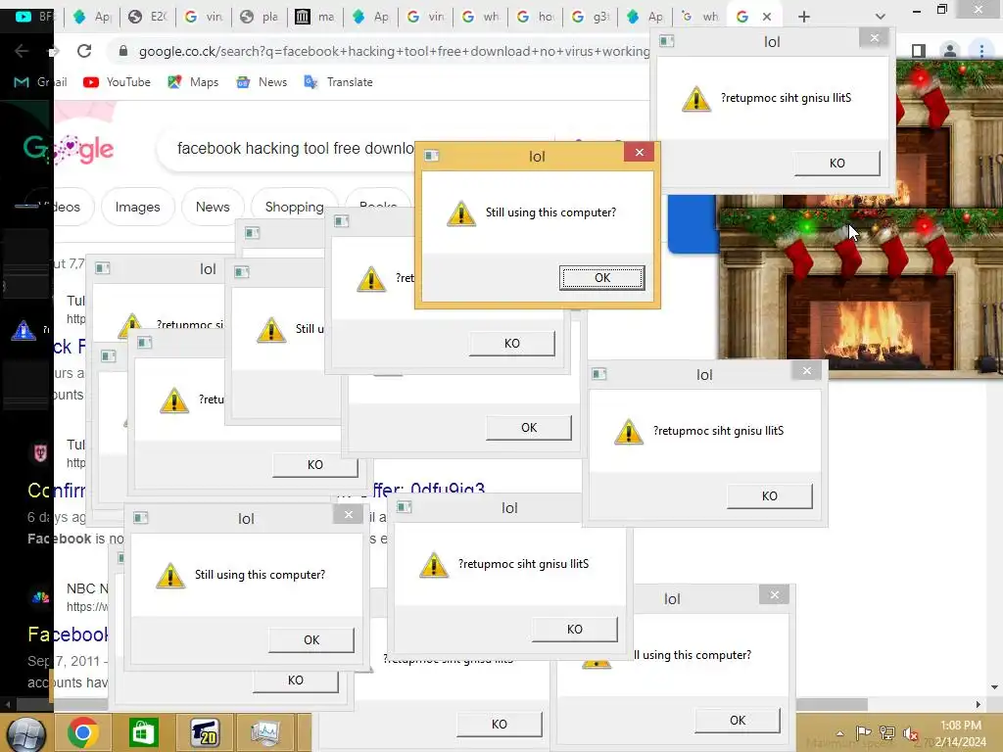Click KO in the mirrored lol dialog overlapping Chrome's toolbar
The image size is (1003, 752).
tap(836, 164)
